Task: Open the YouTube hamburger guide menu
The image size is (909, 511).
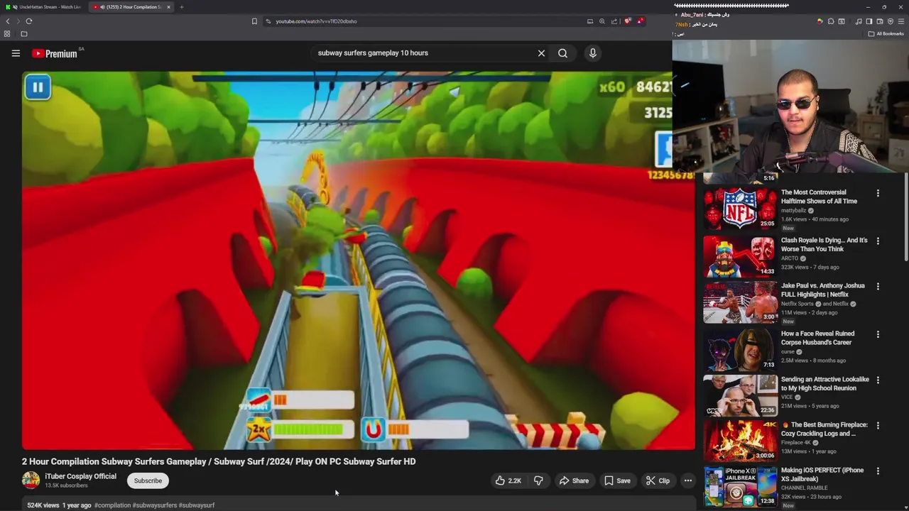Action: click(x=16, y=53)
